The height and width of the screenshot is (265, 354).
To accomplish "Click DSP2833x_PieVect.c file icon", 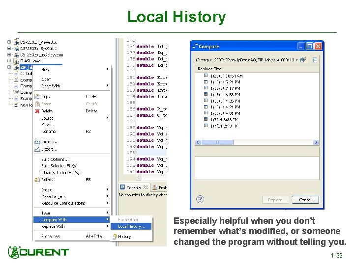I will pos(16,42).
